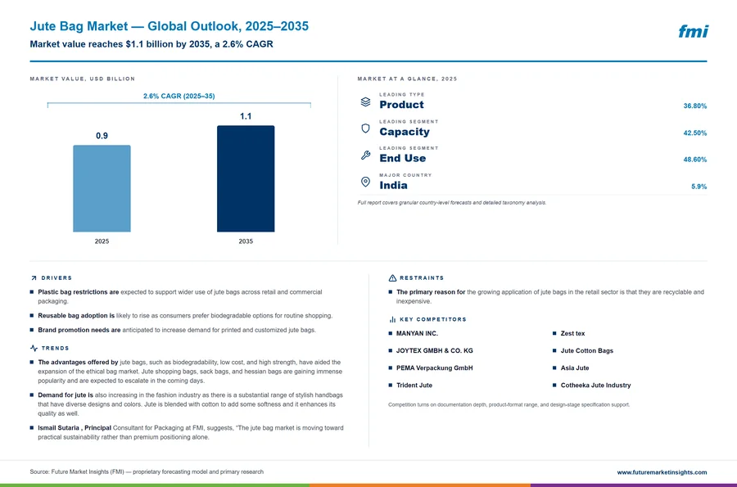The image size is (737, 487).
Task: Click the warning triangle icon next to Restraints
Action: click(x=392, y=278)
